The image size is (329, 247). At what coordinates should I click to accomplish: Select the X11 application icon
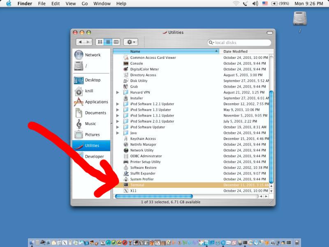pos(126,191)
